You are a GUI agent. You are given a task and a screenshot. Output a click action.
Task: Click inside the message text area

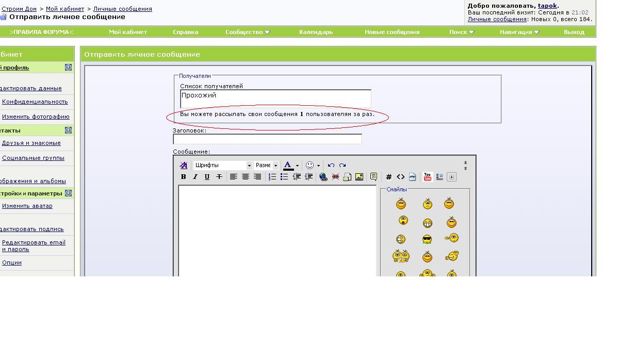click(x=278, y=230)
